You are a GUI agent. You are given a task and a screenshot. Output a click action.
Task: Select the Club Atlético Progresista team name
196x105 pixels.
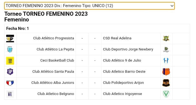54,38
